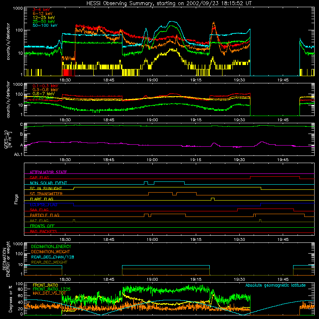Click the raised SAA flag segment
The image size is (319, 319).
click(x=266, y=210)
